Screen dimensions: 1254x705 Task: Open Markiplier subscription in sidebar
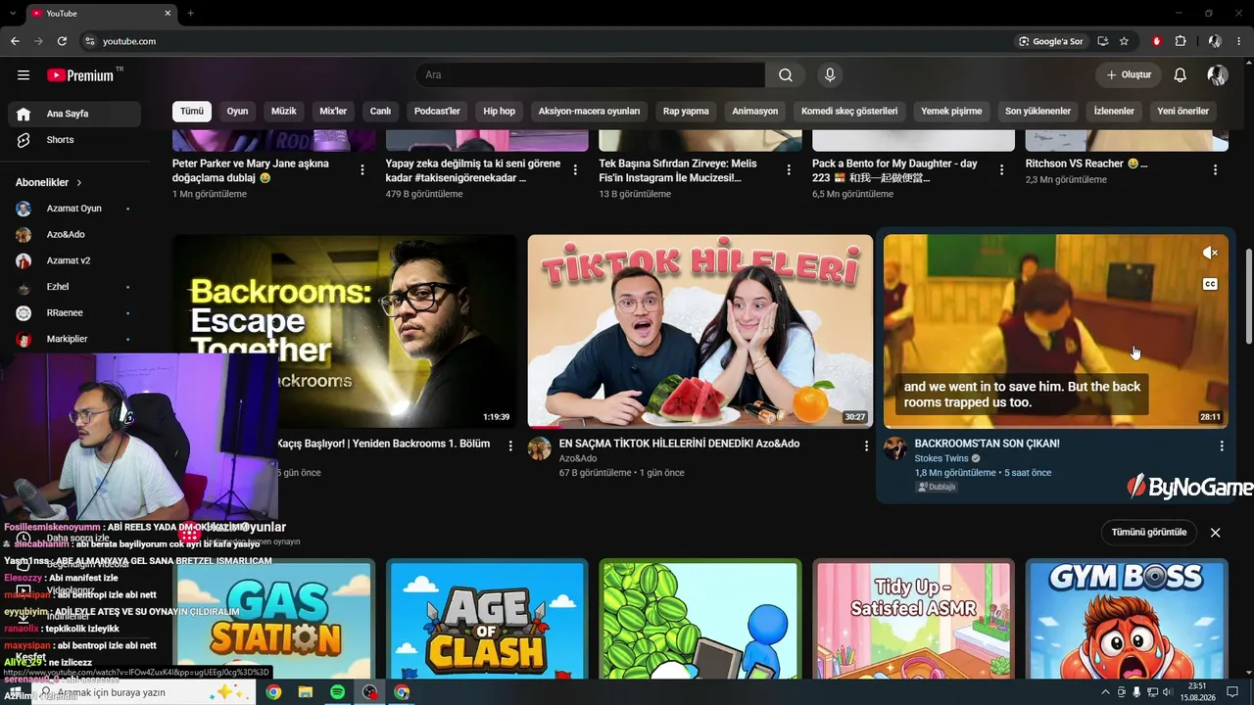coord(74,339)
